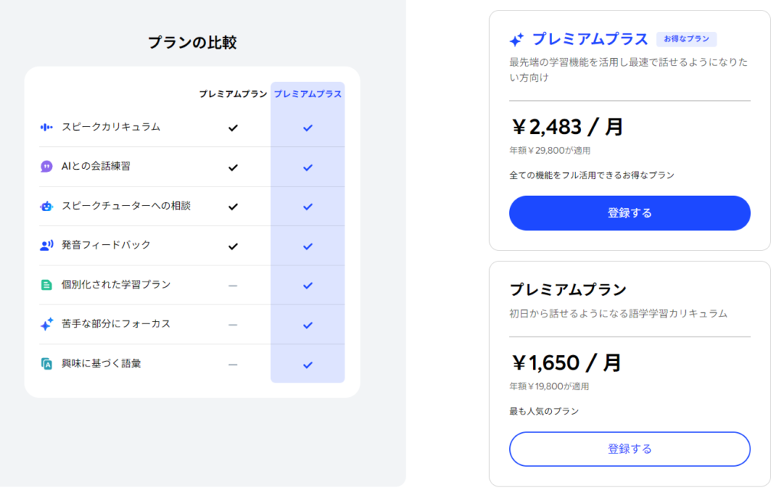Click the sparkle icon beside プレミアムプラス heading
Screen dimensions: 784x498
pos(517,40)
